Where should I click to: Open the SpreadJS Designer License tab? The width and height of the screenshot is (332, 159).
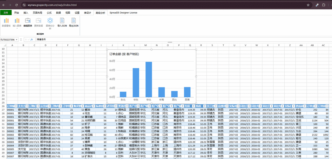click(124, 13)
